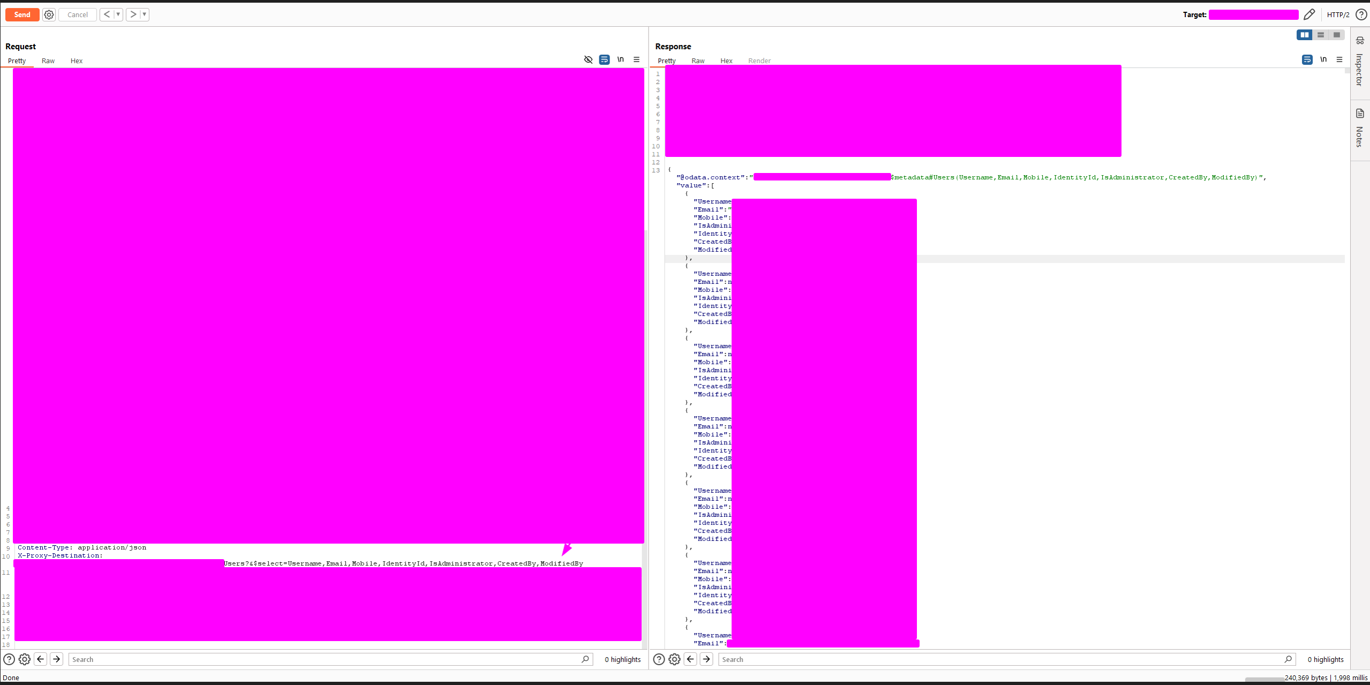Hide invisible characters using the eye-slash icon
This screenshot has width=1370, height=685.
[588, 59]
